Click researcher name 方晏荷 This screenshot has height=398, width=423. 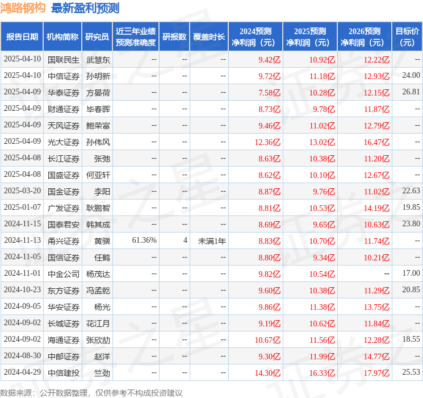(x=98, y=93)
